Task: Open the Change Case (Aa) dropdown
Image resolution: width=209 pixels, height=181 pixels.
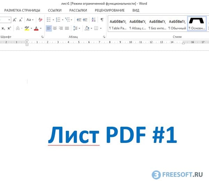Action: [x=30, y=20]
